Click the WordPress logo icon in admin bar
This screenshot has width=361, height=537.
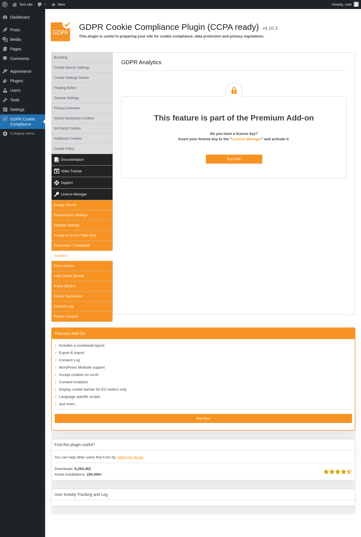[5, 5]
